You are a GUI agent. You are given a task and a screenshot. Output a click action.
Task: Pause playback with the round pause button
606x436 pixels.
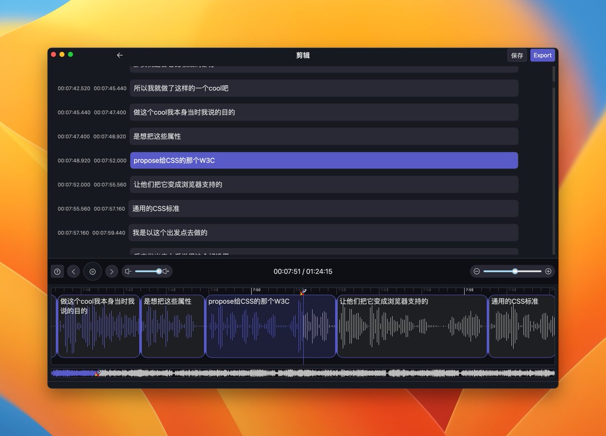(92, 272)
